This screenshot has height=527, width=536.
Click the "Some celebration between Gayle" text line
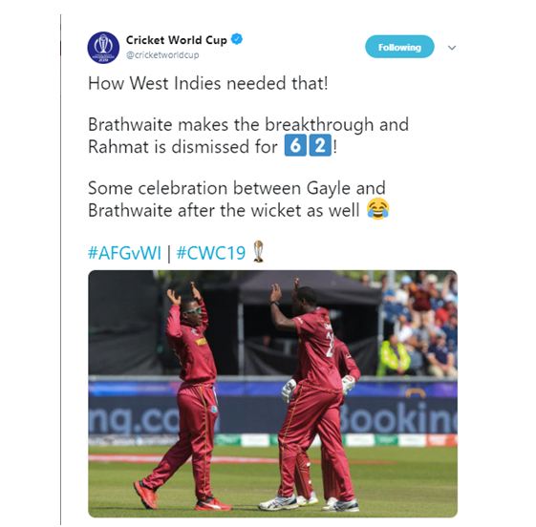coord(237,188)
